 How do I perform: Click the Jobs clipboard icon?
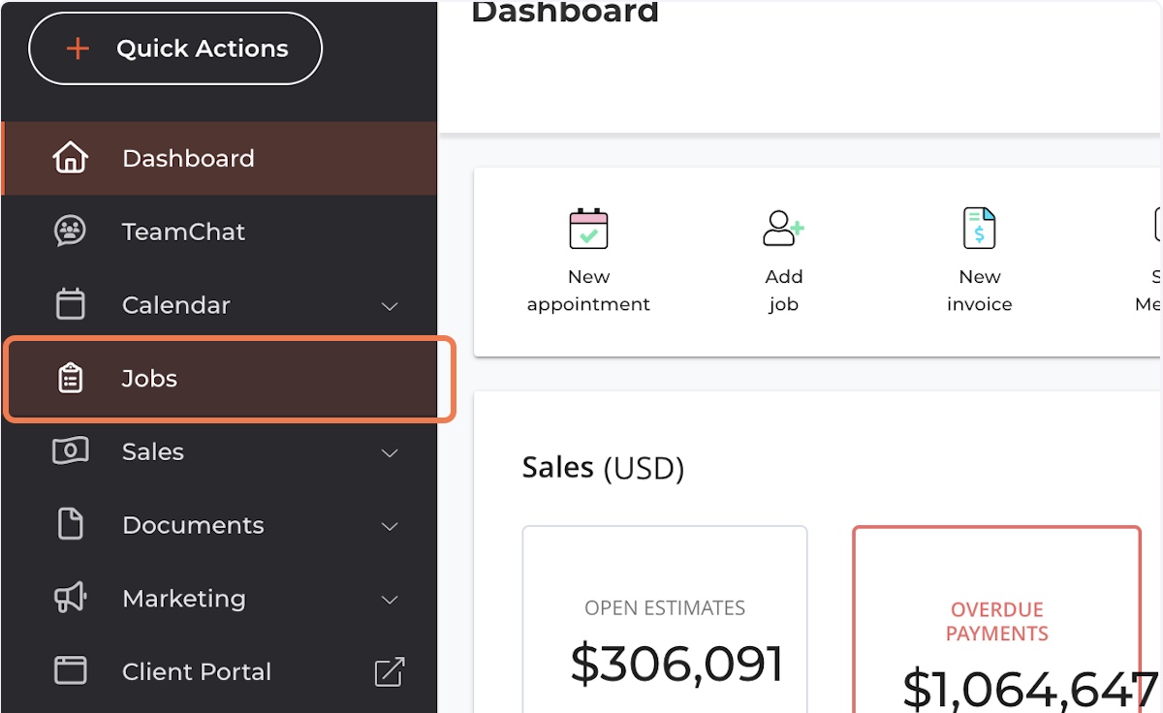(70, 379)
